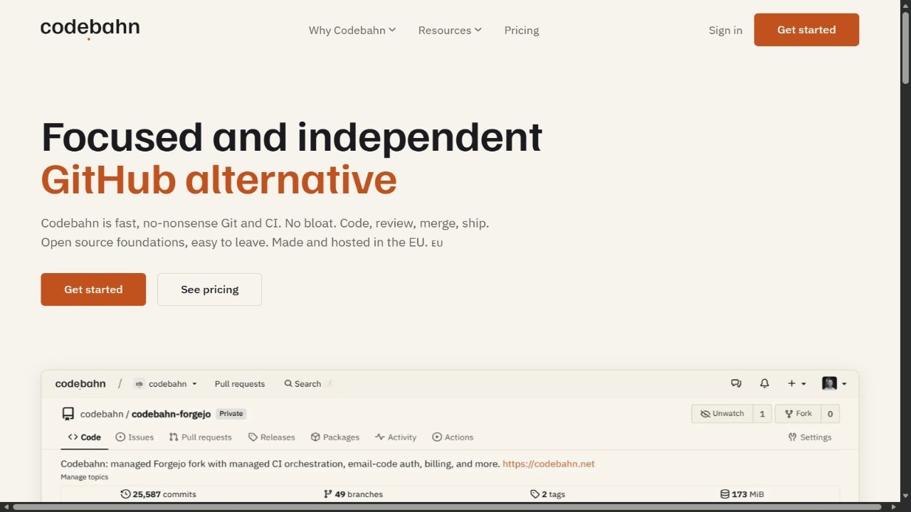Open "49 branches"
911x512 pixels.
353,494
